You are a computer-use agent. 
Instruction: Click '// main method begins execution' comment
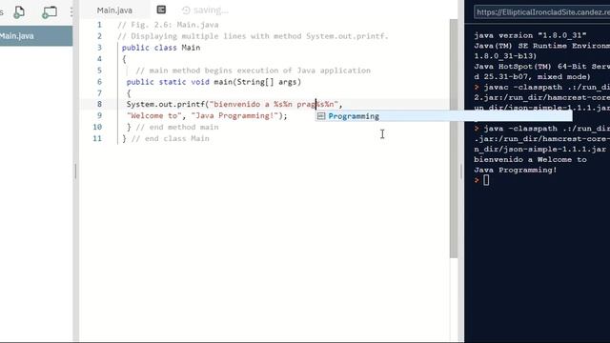pos(254,71)
